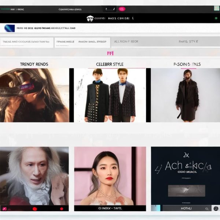Open the RAW& STYLE tab
Screen dimensions: 220x220
tap(188, 42)
